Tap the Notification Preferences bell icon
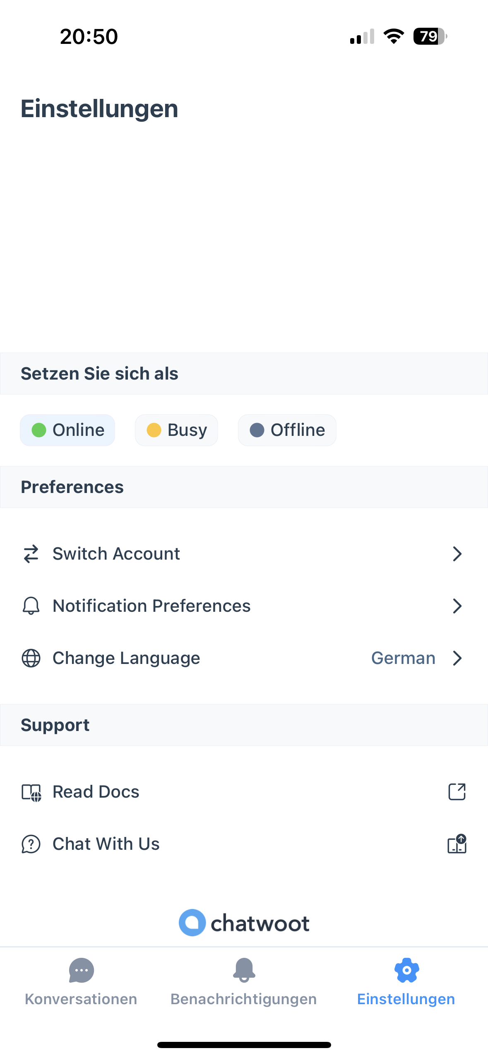Screen dimensions: 488x1058 (31, 606)
